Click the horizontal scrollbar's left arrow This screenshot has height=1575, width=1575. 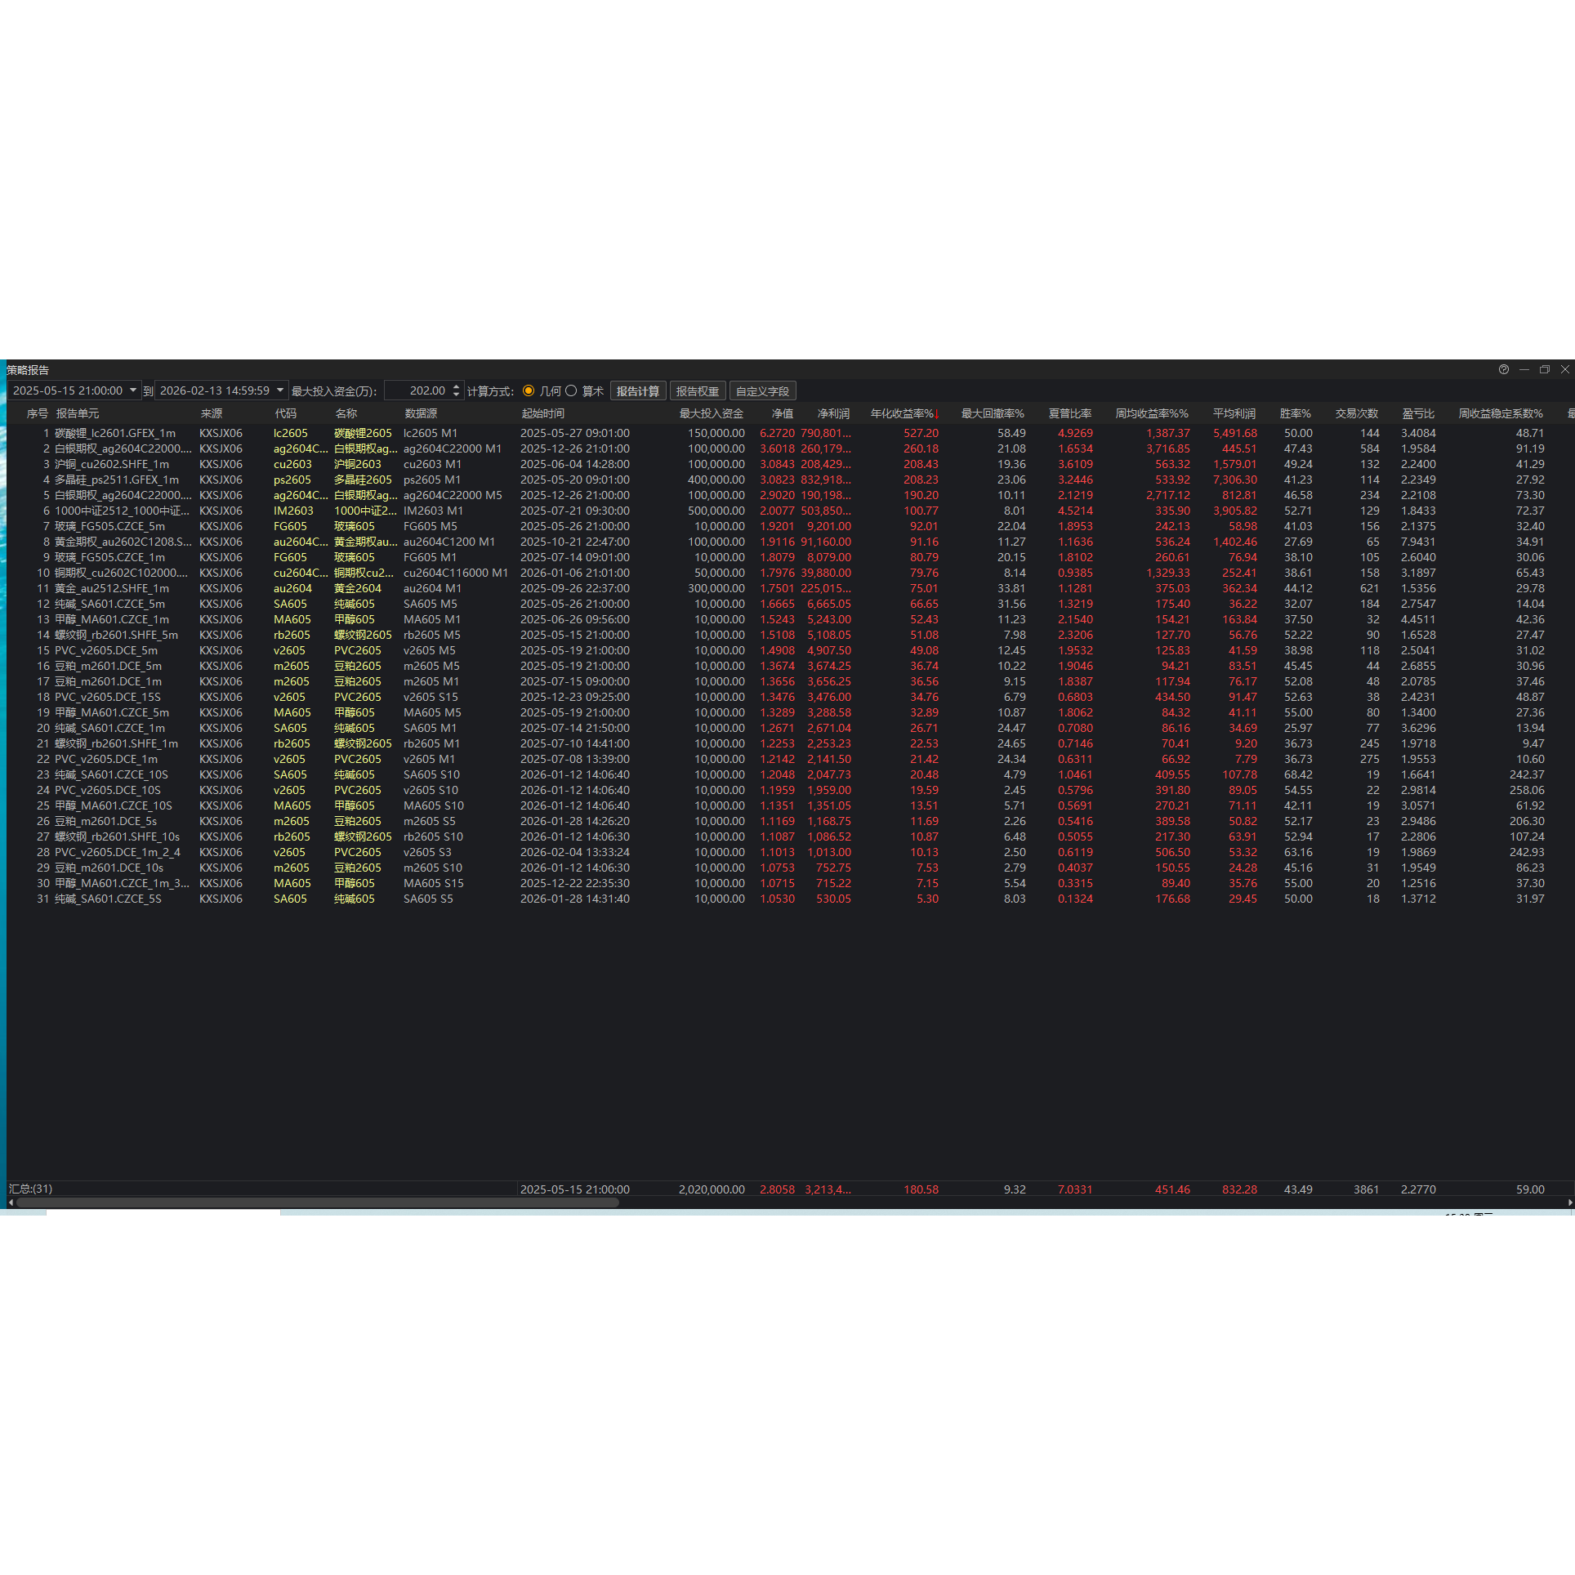pyautogui.click(x=11, y=1202)
